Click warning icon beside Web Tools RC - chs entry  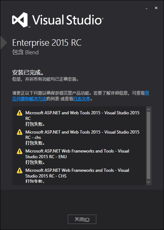20,132
